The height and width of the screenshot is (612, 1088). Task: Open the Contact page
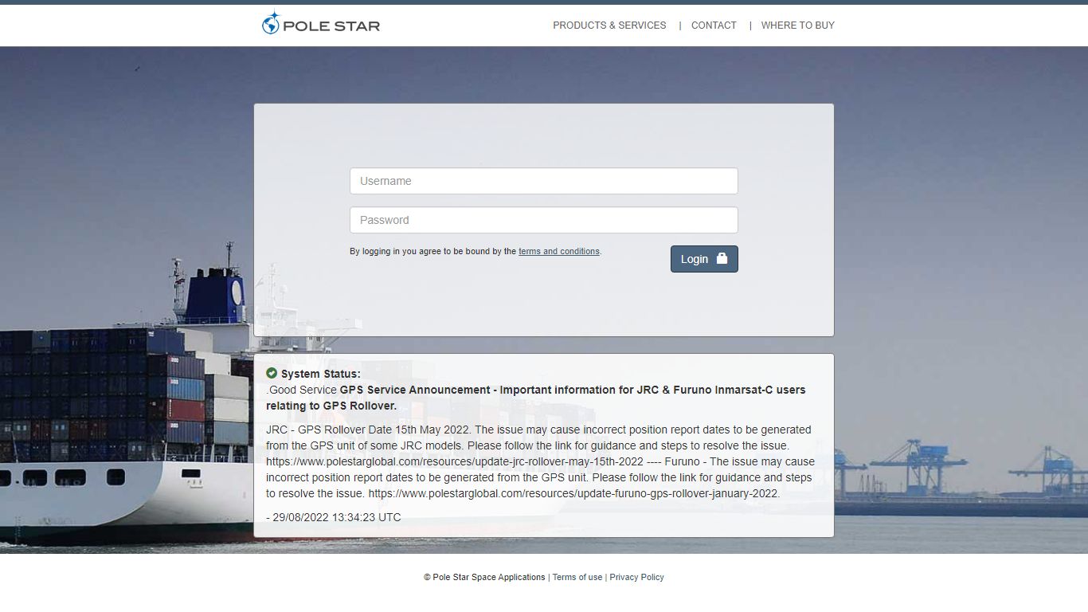(x=714, y=25)
